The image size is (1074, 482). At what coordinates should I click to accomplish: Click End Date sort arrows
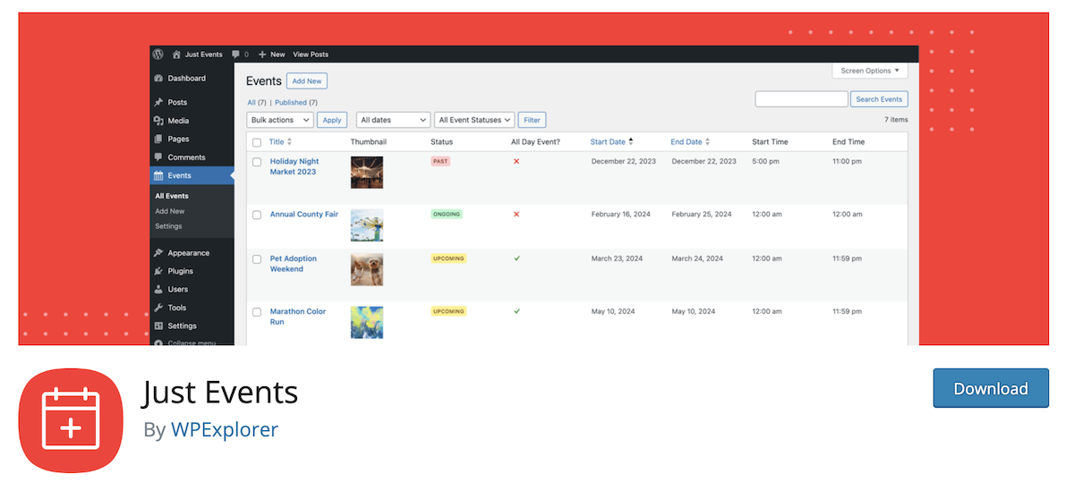pyautogui.click(x=707, y=142)
